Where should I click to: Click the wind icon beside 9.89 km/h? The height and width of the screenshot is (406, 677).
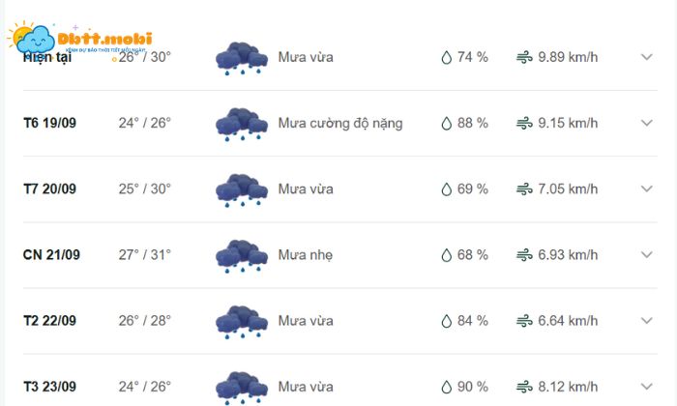pyautogui.click(x=524, y=57)
